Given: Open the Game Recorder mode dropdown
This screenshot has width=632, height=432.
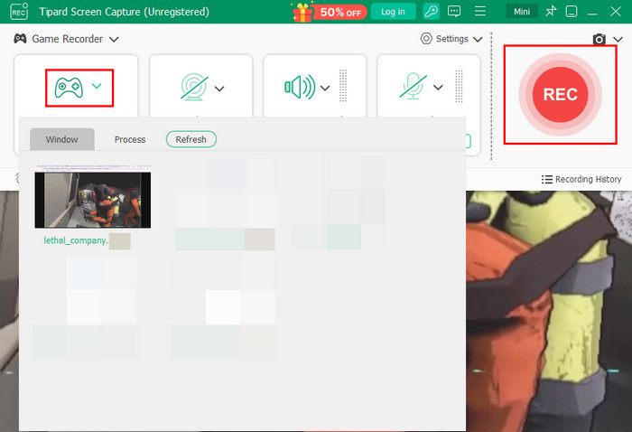Looking at the screenshot, I should click(114, 39).
